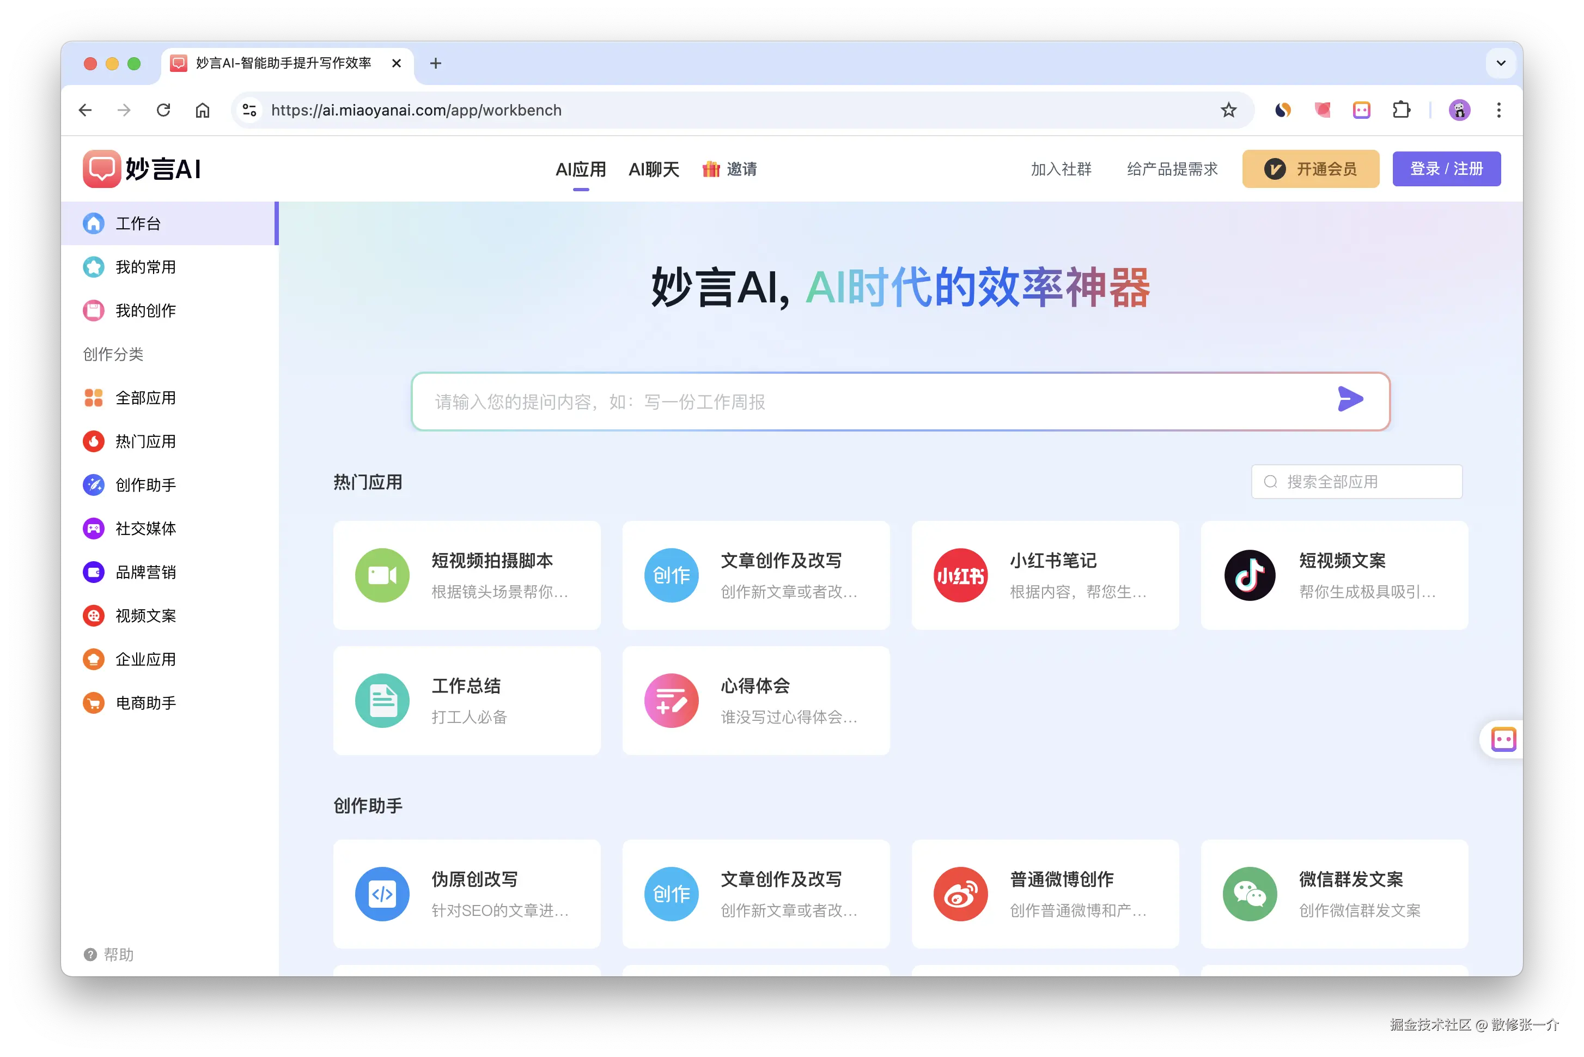The height and width of the screenshot is (1057, 1584).
Task: Open the 小红书笔记 app icon
Action: [x=960, y=575]
